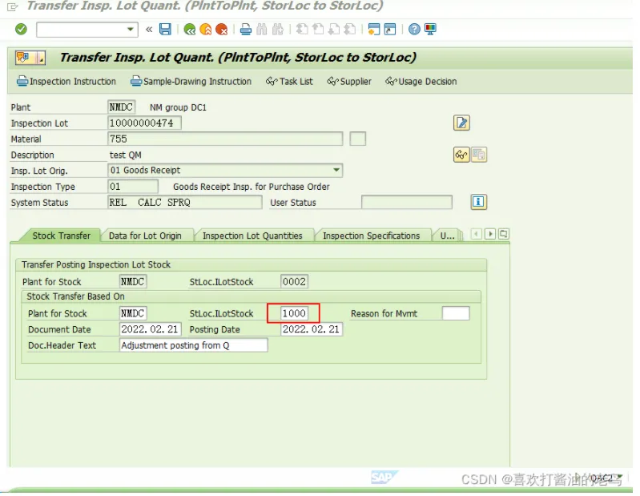Open the truncated U... tab

447,236
